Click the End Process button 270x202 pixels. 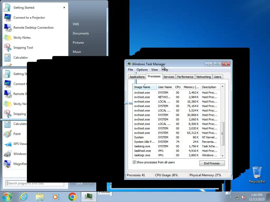[212, 163]
